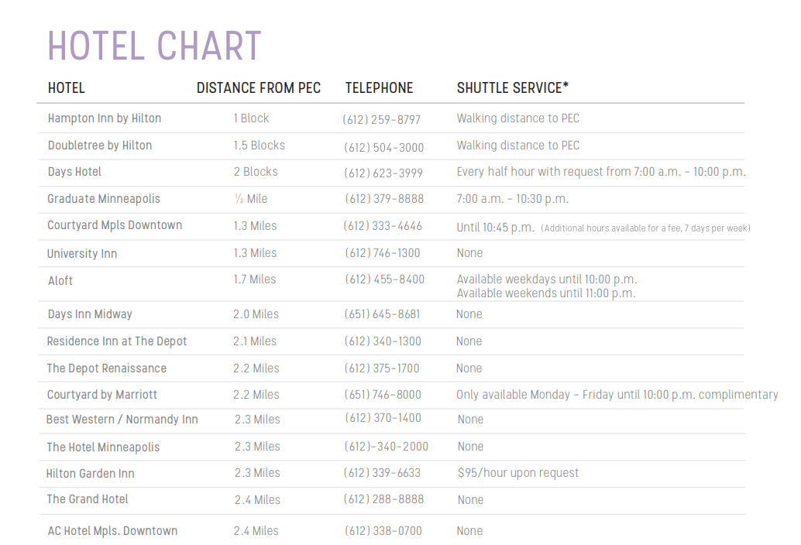Click the ½ Mile distance value
The height and width of the screenshot is (545, 801).
pyautogui.click(x=251, y=199)
